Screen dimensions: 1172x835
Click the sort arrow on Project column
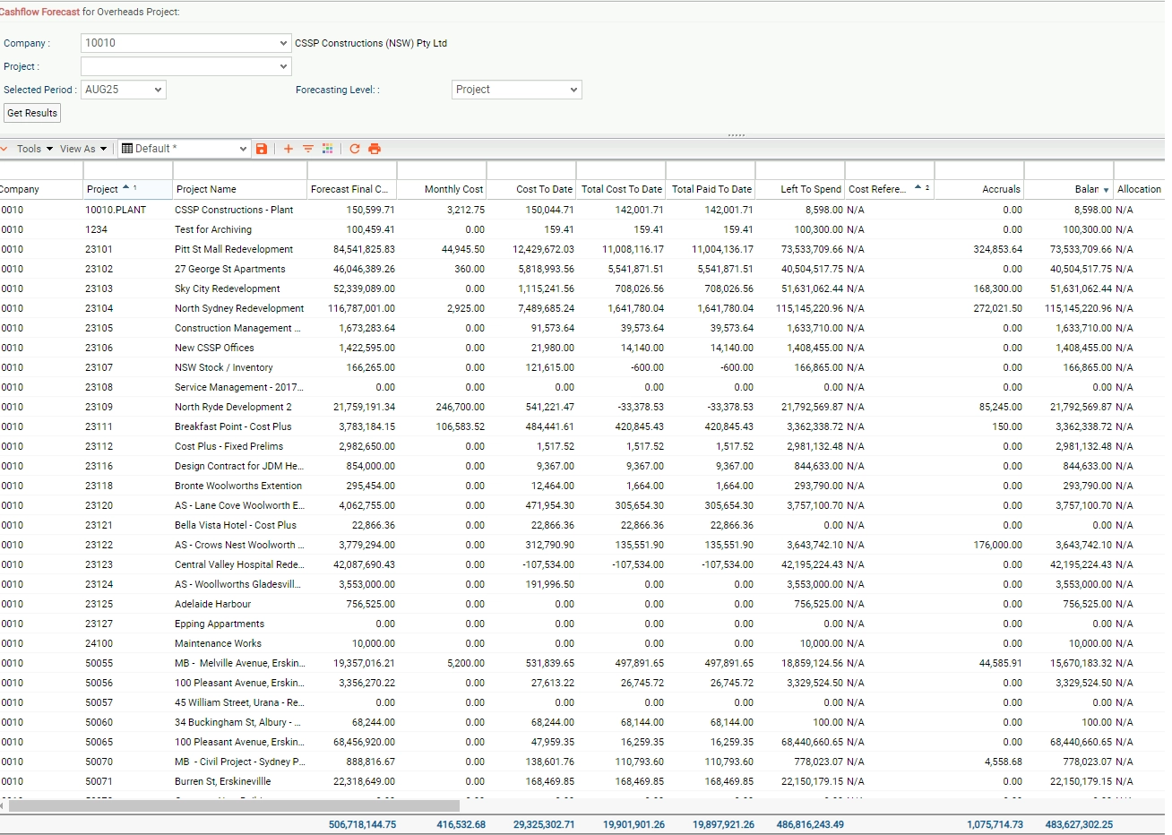[x=125, y=188]
